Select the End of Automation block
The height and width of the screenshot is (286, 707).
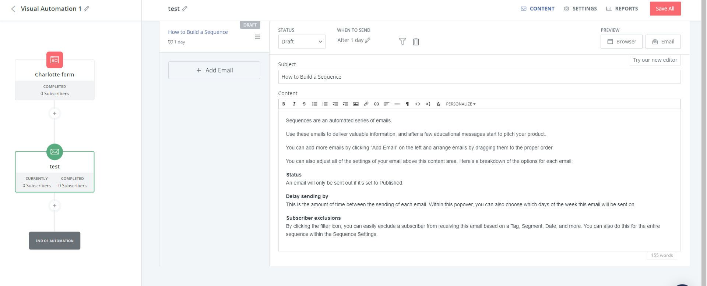[x=54, y=241]
